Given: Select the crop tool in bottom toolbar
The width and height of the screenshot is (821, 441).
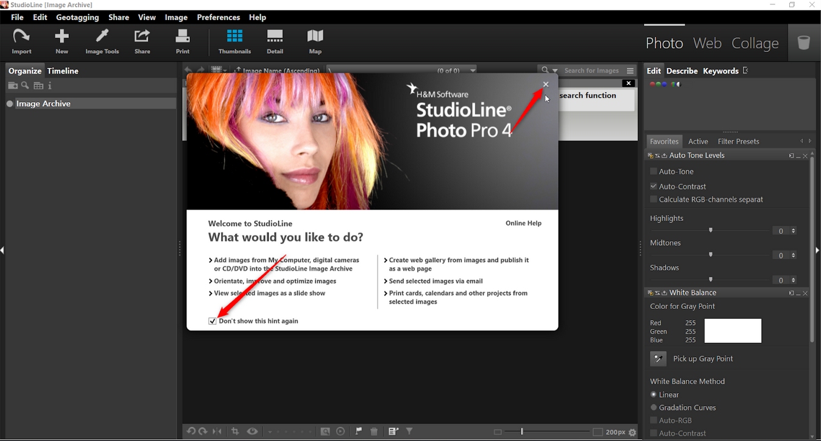Looking at the screenshot, I should 235,431.
